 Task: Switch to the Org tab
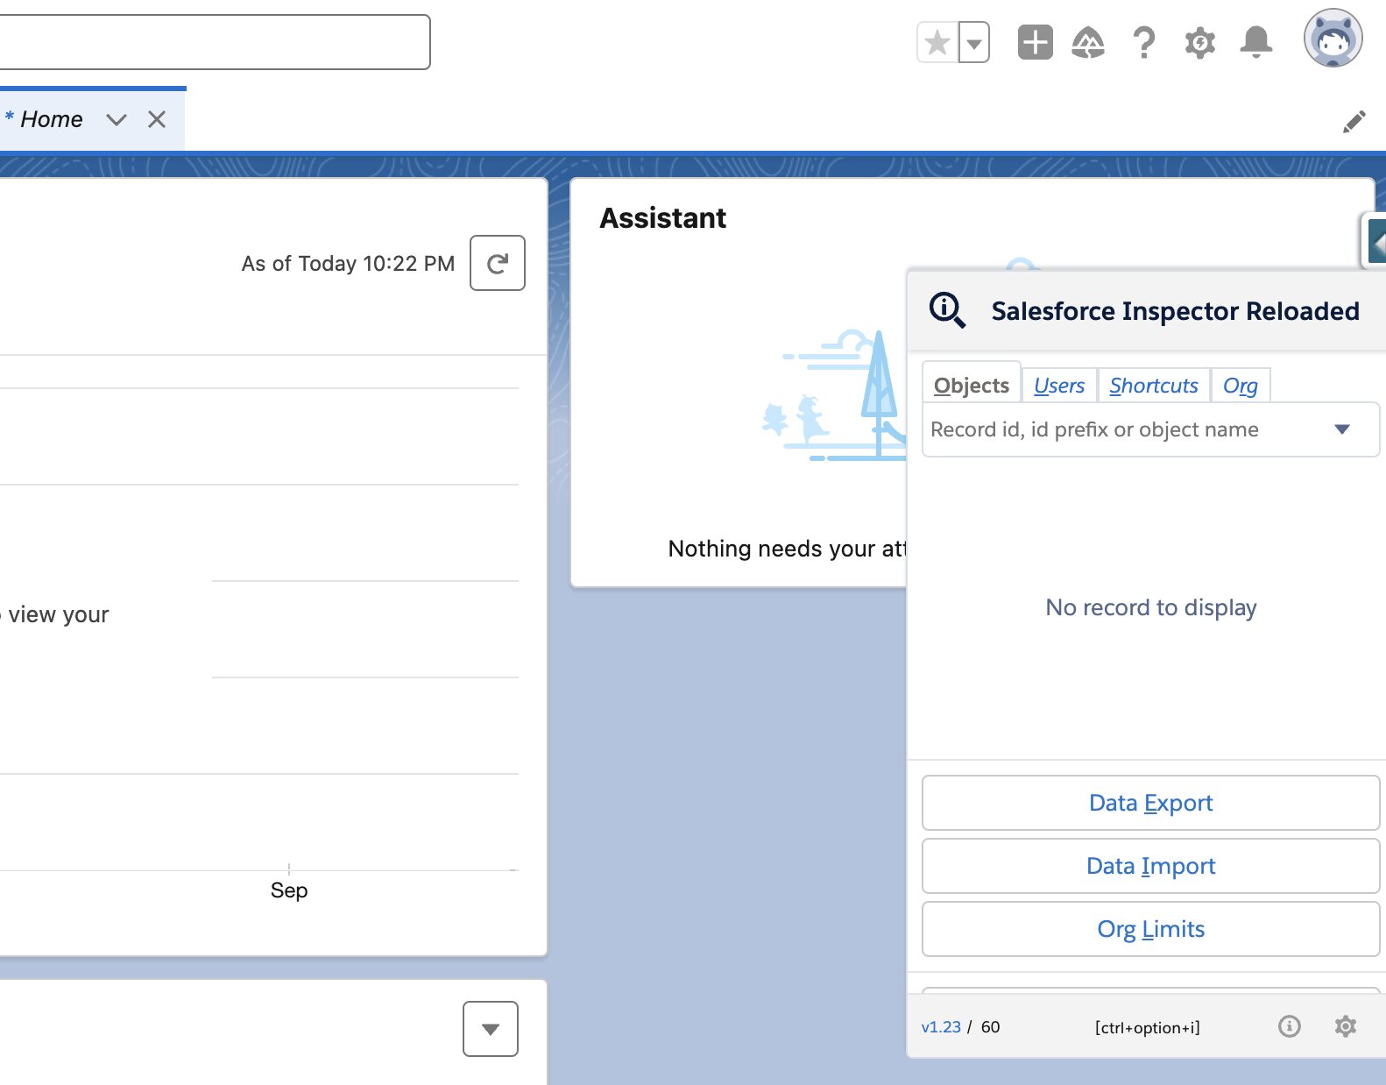coord(1241,385)
